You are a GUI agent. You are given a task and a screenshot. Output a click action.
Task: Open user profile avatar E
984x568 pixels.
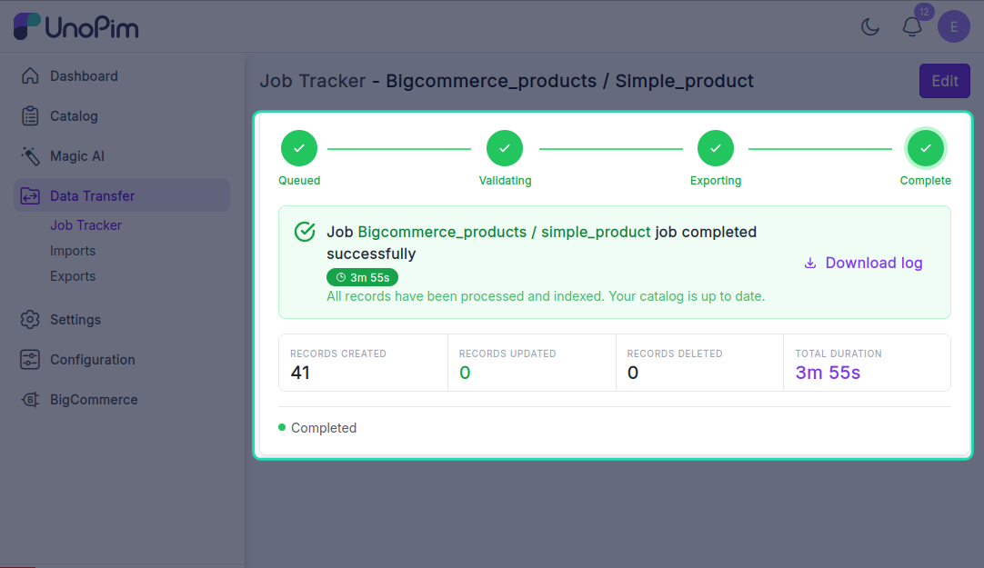pyautogui.click(x=953, y=27)
